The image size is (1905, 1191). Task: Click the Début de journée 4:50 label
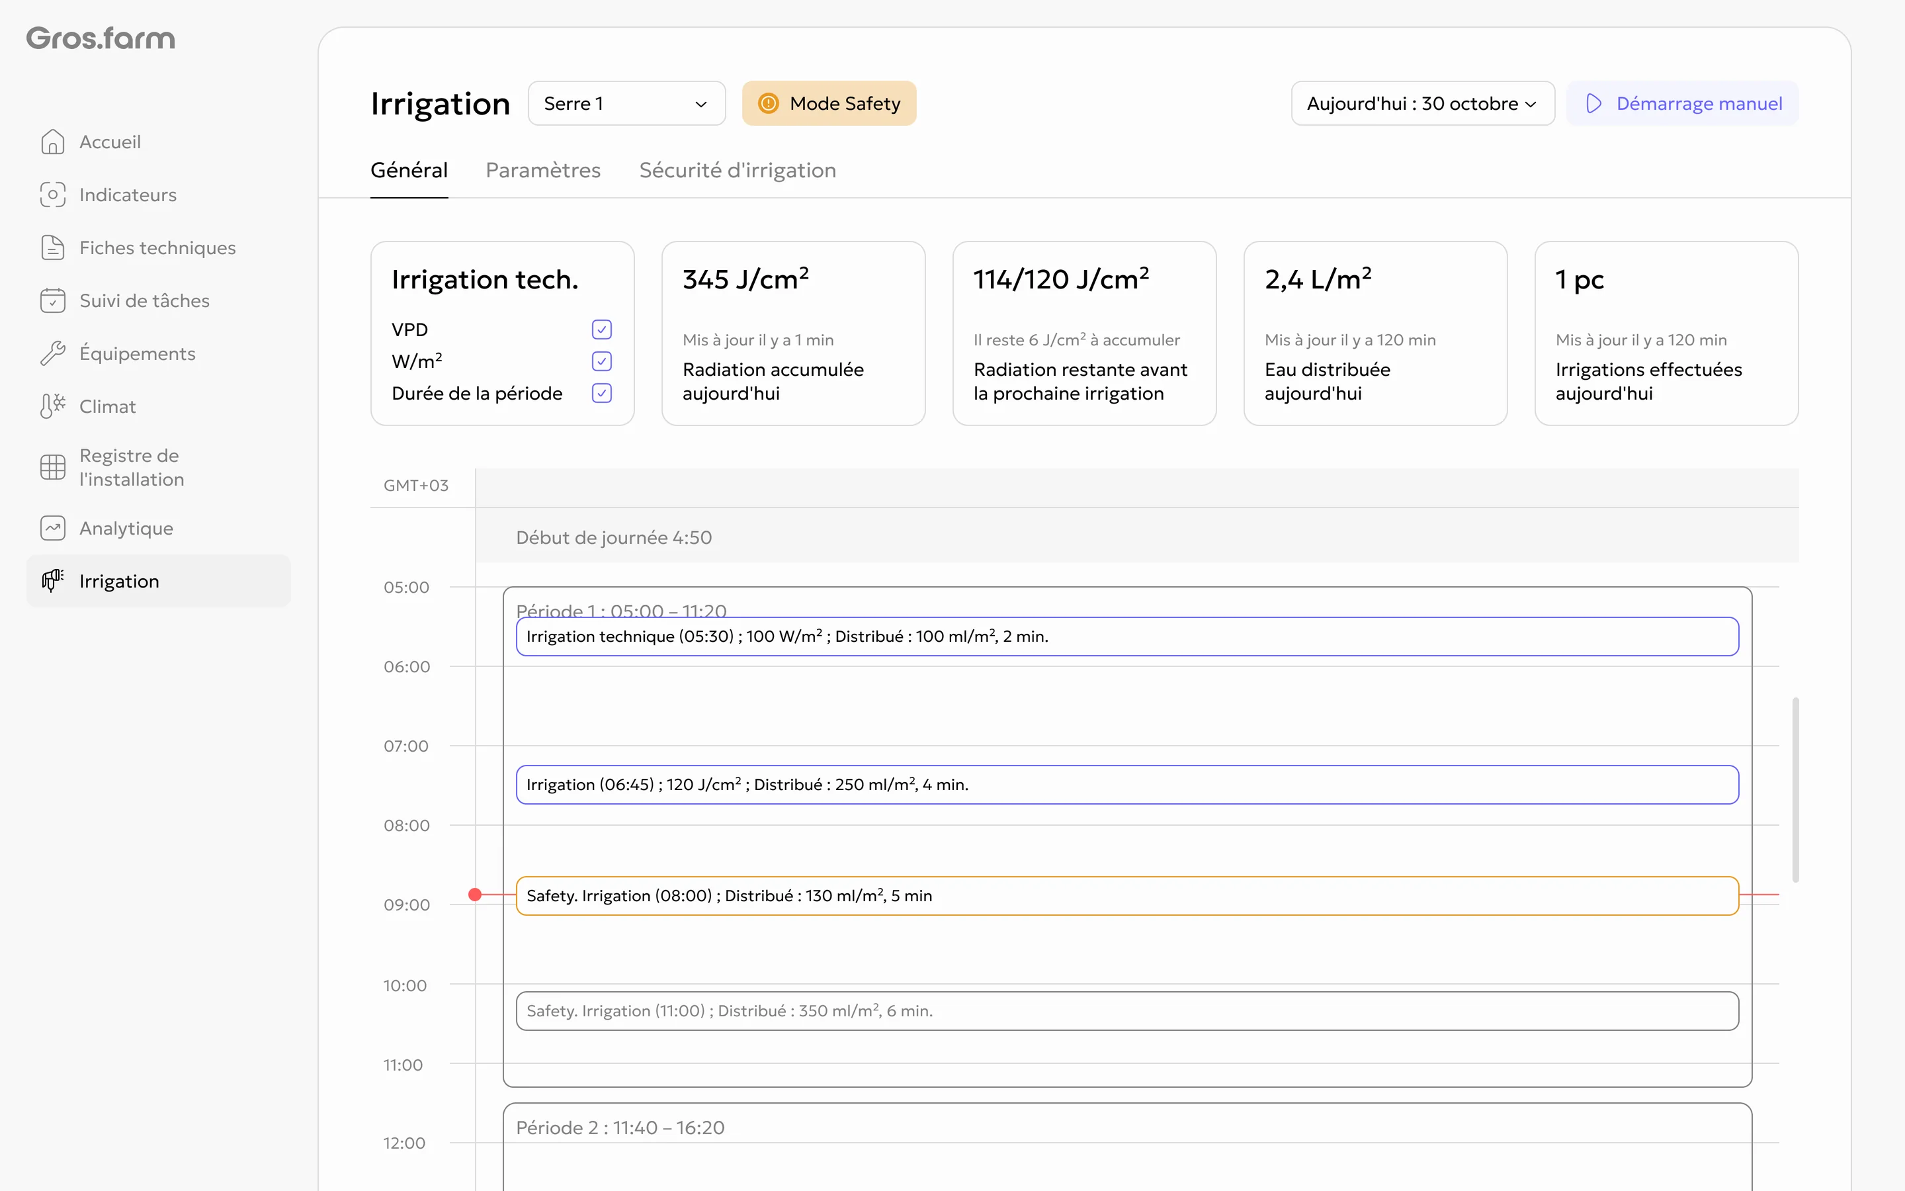614,537
